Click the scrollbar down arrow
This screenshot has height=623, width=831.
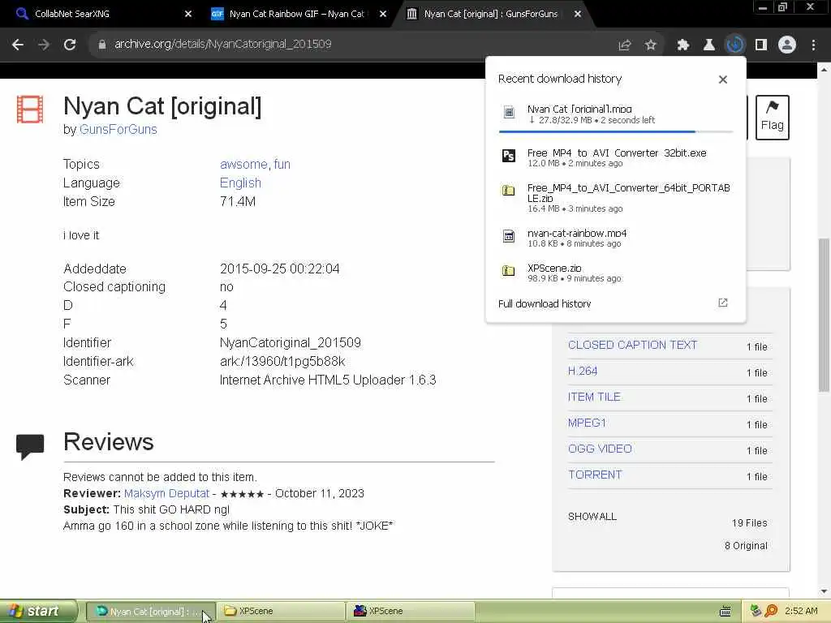click(x=825, y=591)
